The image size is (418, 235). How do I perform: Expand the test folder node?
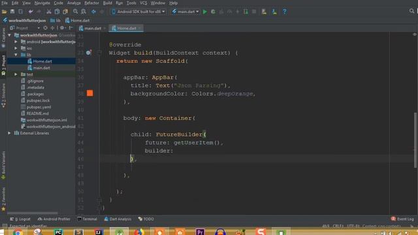coord(16,74)
